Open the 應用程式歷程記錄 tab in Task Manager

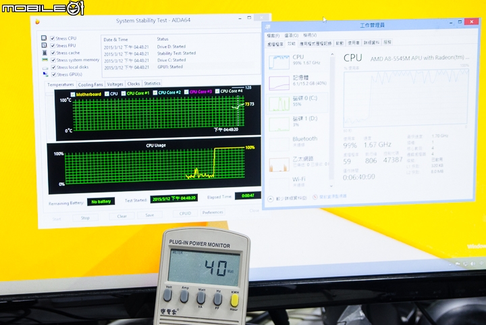(x=315, y=43)
